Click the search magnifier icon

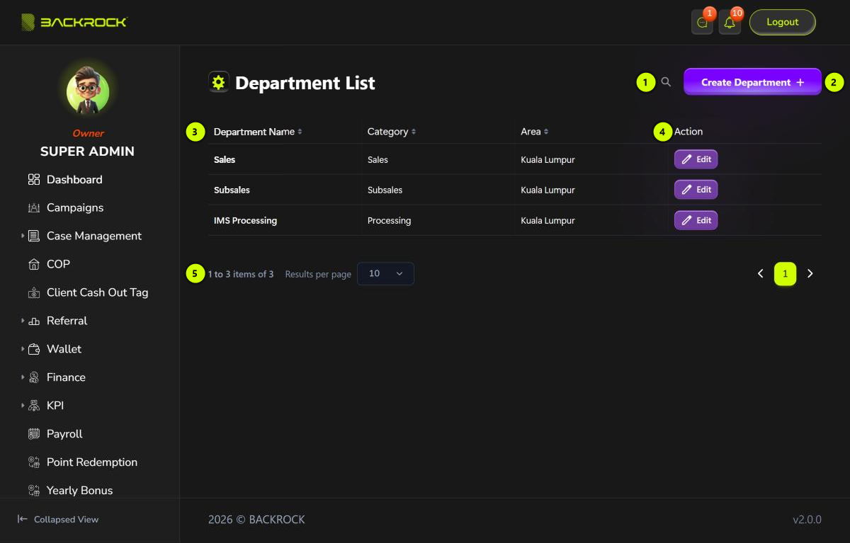(x=666, y=82)
